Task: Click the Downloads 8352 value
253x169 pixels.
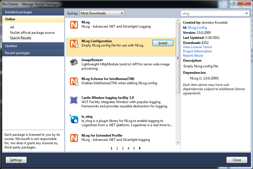Action: click(x=205, y=43)
